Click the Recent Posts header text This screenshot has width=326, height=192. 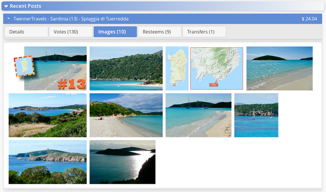point(25,6)
